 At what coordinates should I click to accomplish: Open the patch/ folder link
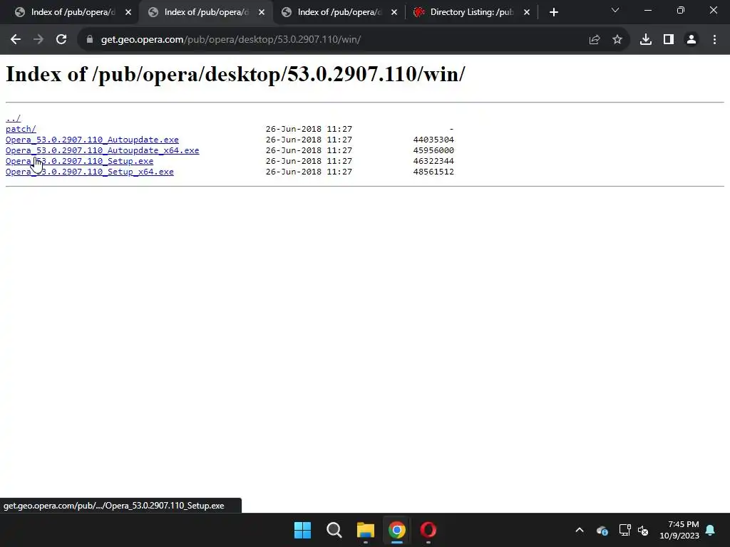click(21, 129)
